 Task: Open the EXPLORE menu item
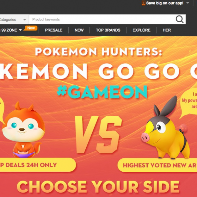click(x=142, y=30)
